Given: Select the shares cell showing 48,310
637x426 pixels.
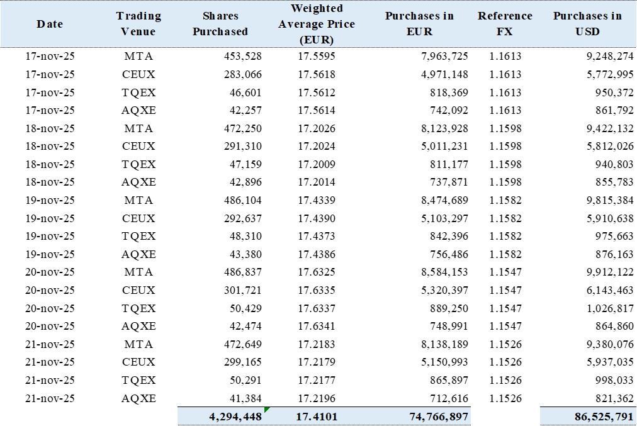Looking at the screenshot, I should (x=245, y=237).
